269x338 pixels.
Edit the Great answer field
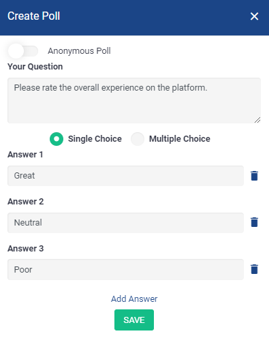click(125, 176)
